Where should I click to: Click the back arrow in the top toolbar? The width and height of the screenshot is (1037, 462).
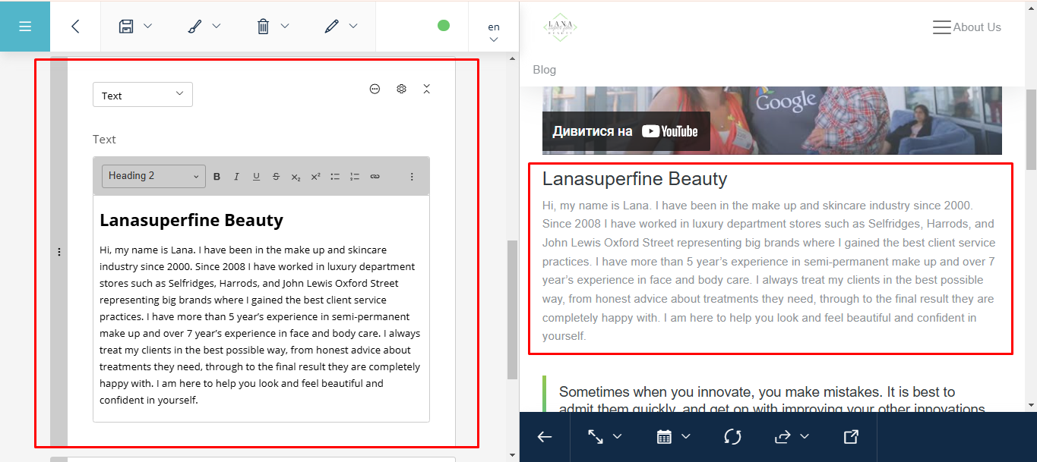[75, 25]
